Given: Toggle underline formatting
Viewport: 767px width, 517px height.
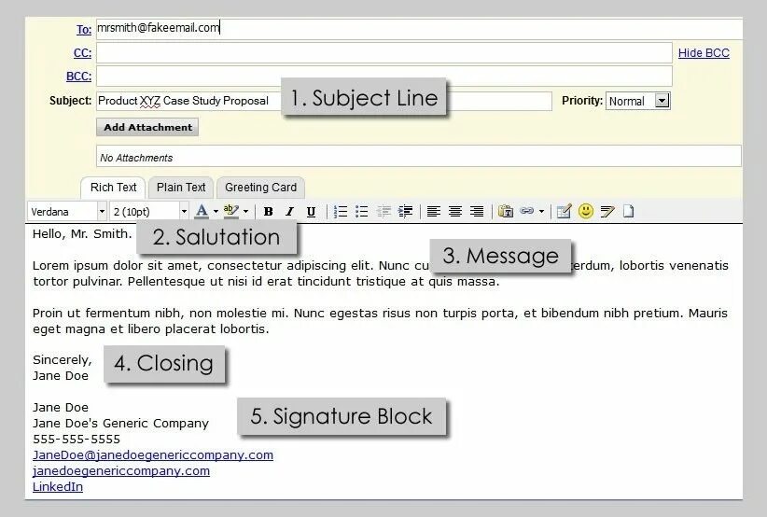Looking at the screenshot, I should click(311, 211).
